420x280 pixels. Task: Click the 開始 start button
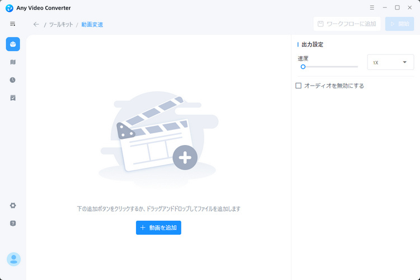pos(400,24)
